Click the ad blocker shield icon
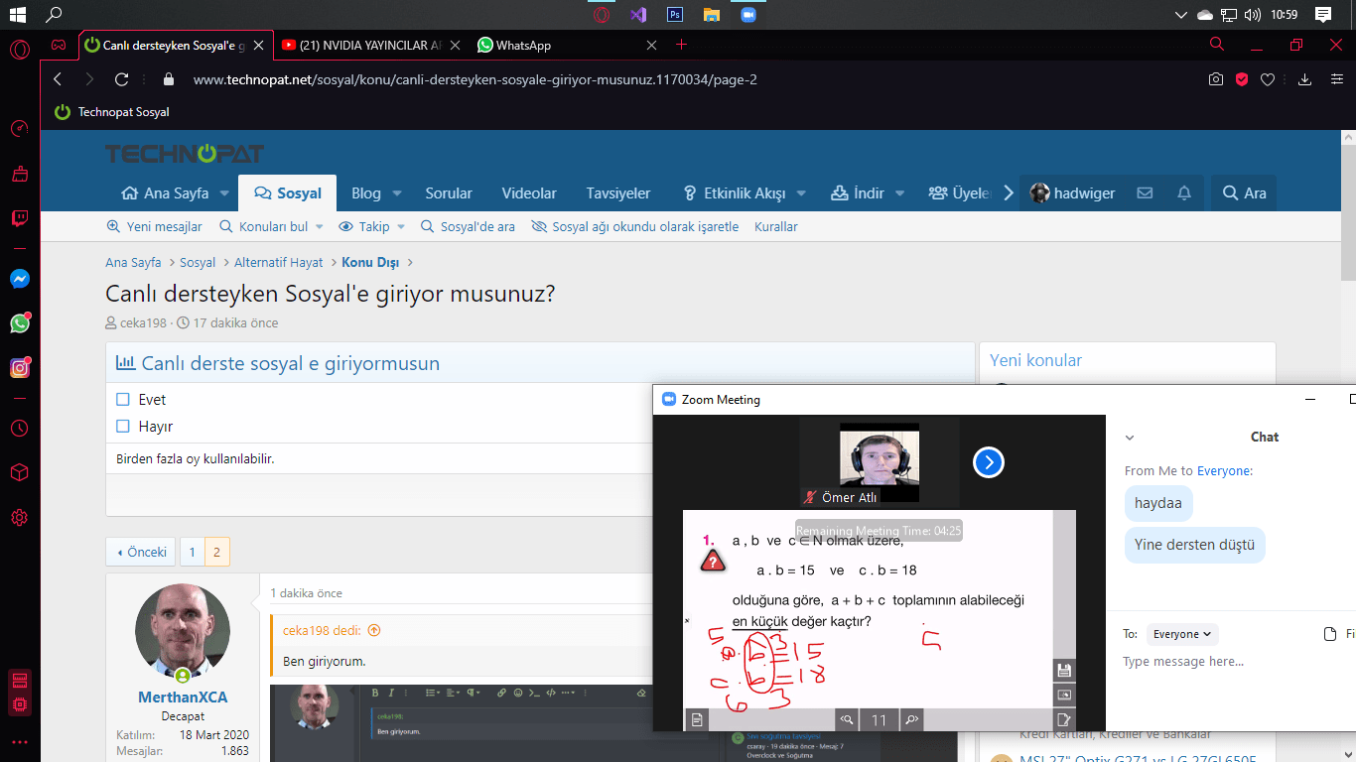 click(1242, 79)
